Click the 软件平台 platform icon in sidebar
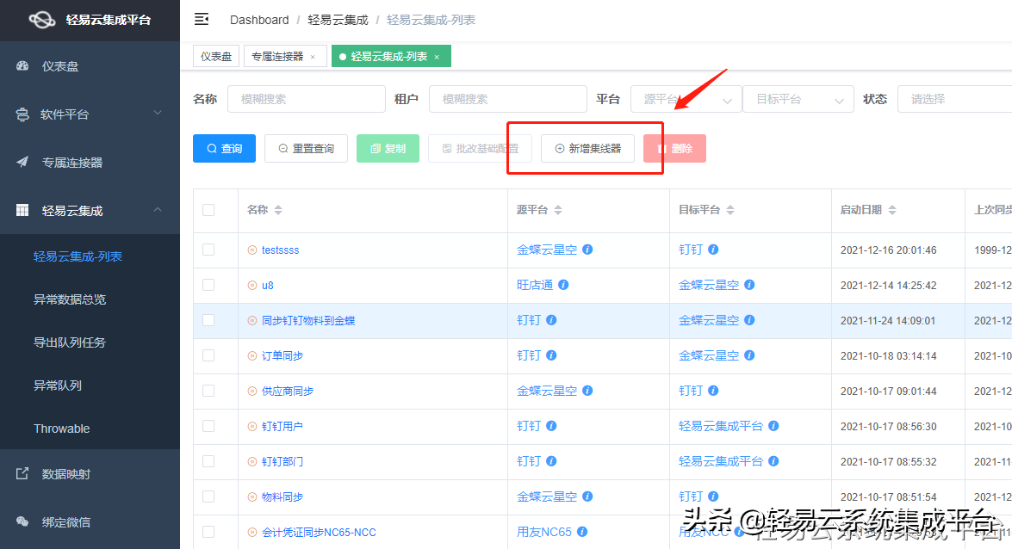The image size is (1012, 549). tap(21, 114)
